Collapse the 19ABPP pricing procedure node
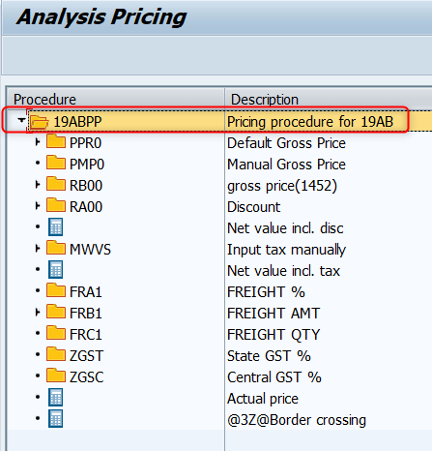The width and height of the screenshot is (432, 451). 21,121
